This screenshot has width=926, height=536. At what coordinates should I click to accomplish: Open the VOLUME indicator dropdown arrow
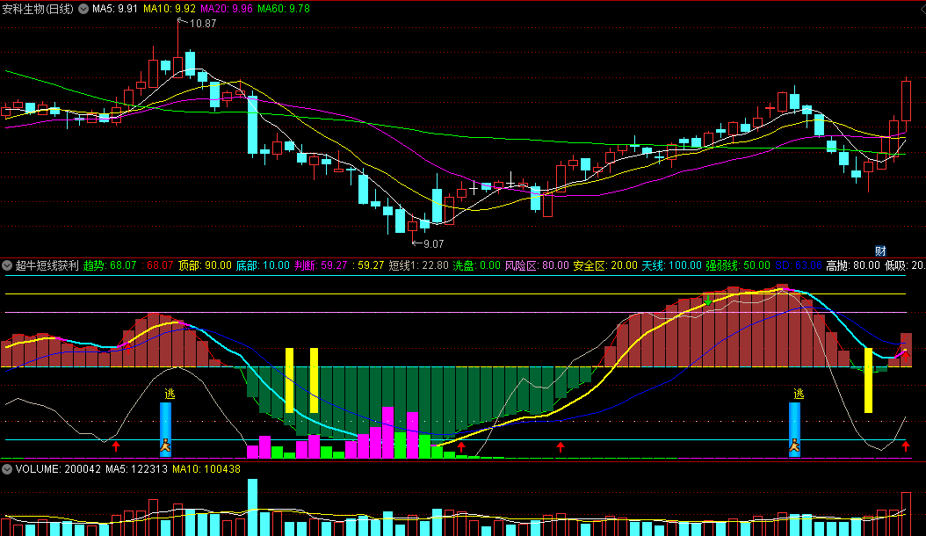click(7, 469)
